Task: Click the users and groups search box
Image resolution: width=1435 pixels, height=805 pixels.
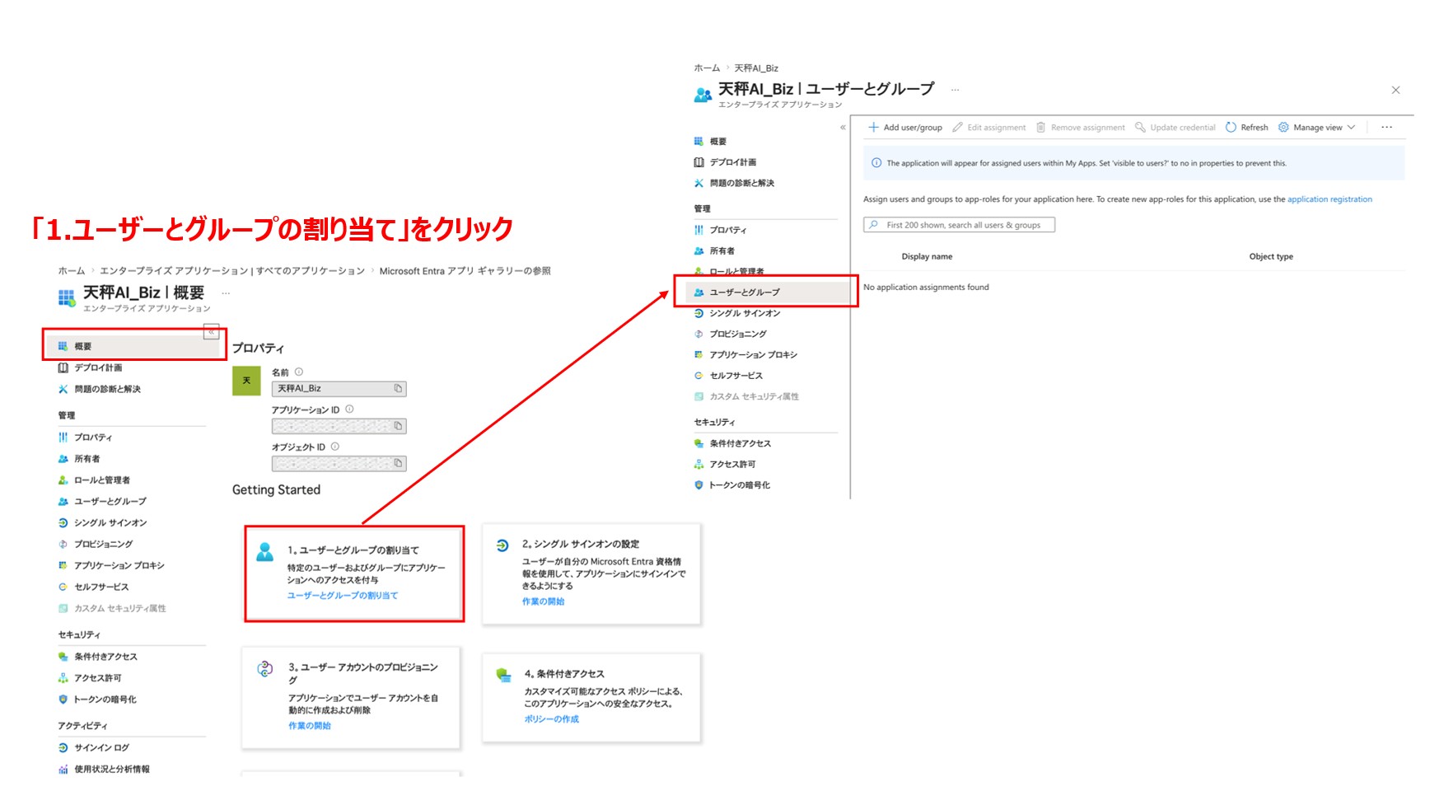Action: [x=959, y=225]
